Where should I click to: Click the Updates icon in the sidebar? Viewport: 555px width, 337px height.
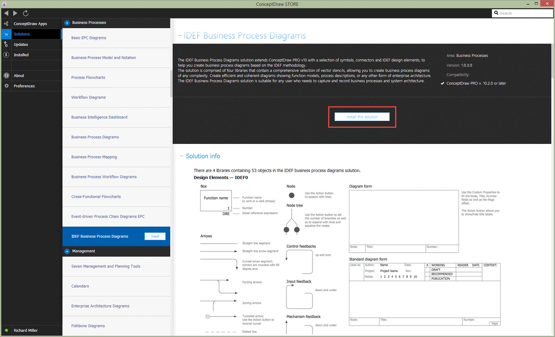6,44
